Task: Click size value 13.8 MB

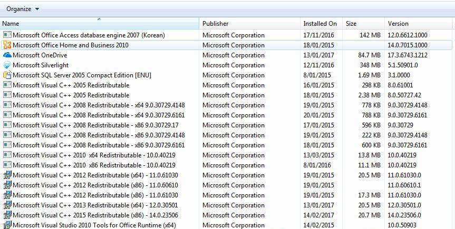Action: coord(369,155)
